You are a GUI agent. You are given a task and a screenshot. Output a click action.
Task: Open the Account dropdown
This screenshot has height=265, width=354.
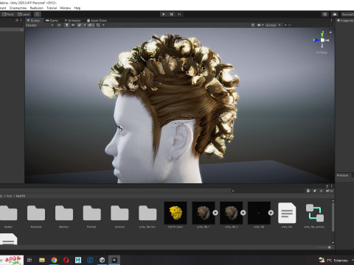pos(347,14)
